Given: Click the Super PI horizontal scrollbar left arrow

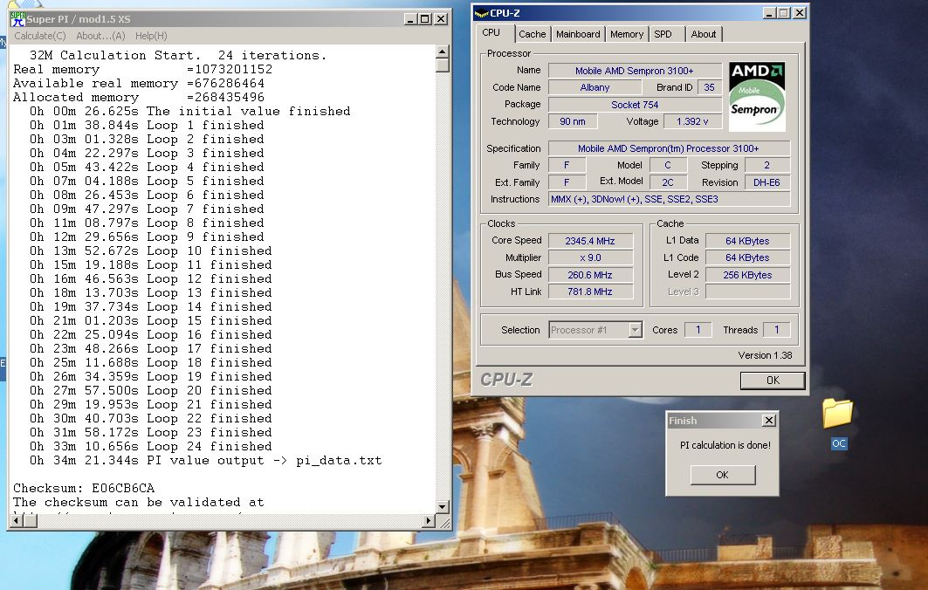Looking at the screenshot, I should [x=17, y=521].
